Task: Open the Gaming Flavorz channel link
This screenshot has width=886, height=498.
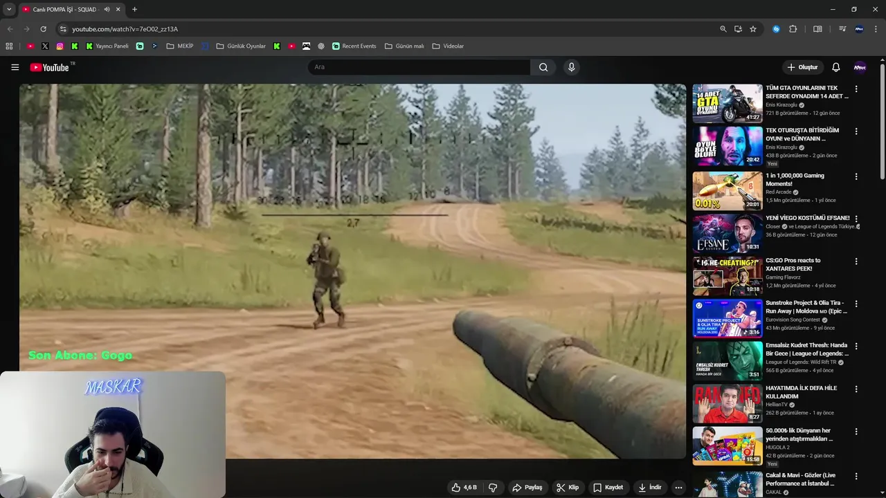Action: (x=783, y=277)
